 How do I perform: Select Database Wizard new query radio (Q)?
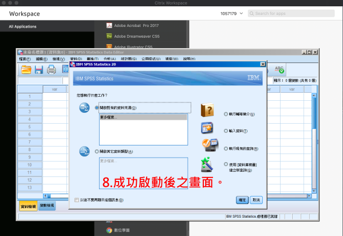[x=226, y=164]
